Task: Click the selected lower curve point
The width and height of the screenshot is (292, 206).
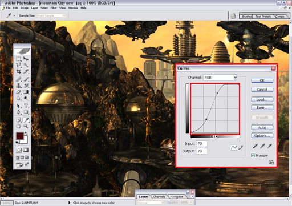Action: click(x=206, y=119)
